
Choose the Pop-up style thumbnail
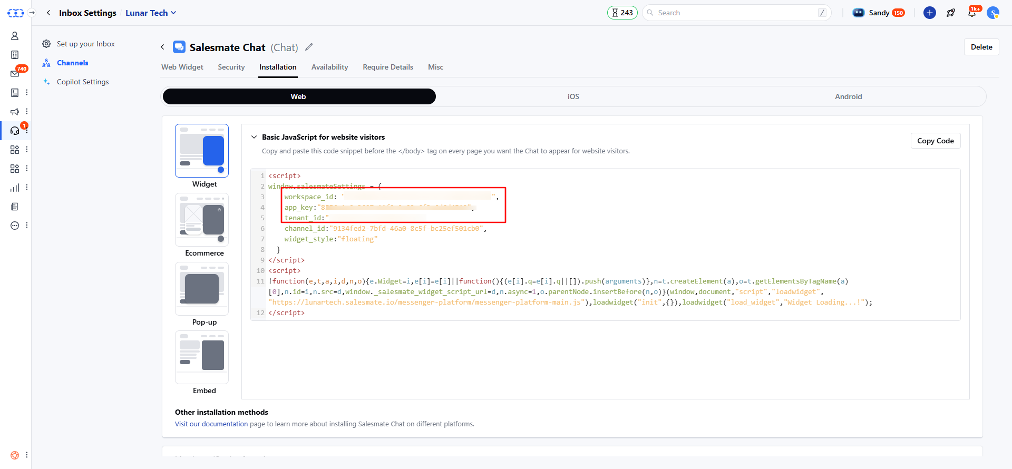pos(202,289)
